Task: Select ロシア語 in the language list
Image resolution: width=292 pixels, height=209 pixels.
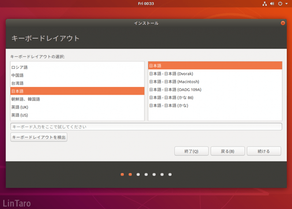Action: [77, 67]
